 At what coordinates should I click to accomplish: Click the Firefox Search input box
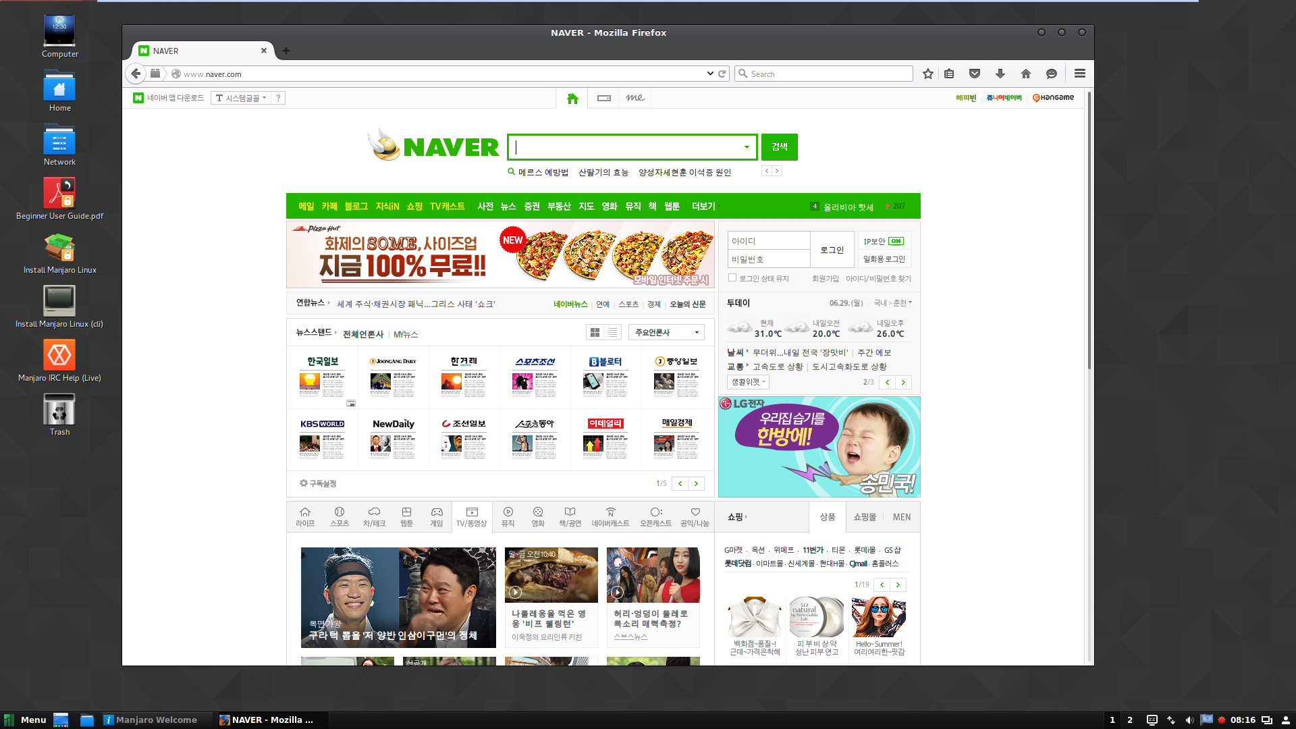click(823, 74)
